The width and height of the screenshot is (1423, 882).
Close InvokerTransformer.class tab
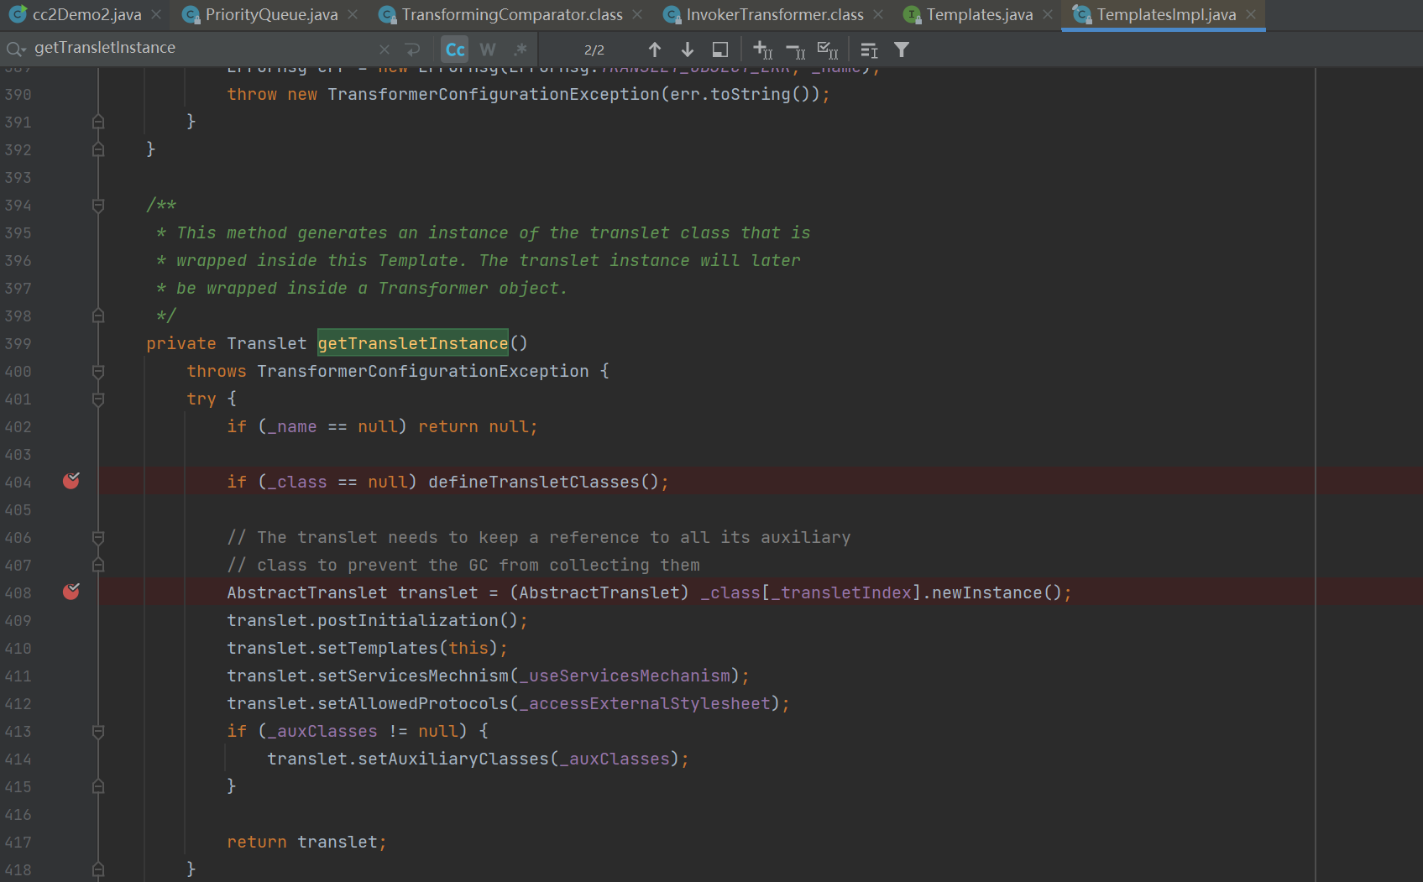(878, 14)
